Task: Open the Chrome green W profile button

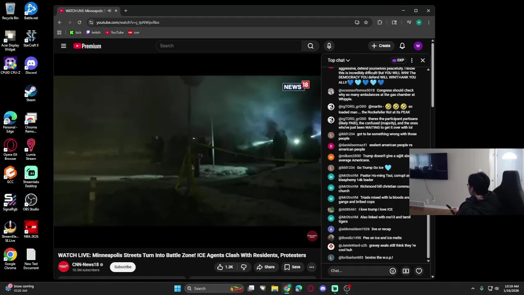Action: pos(419,23)
